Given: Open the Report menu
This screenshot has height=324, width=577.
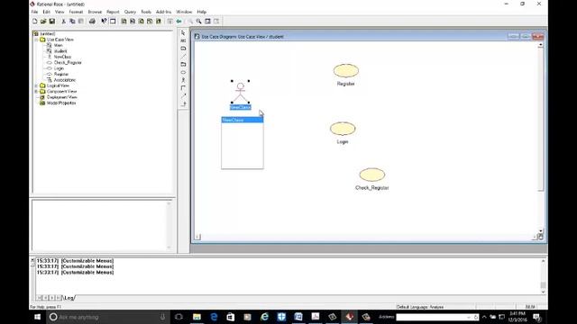Looking at the screenshot, I should pyautogui.click(x=113, y=12).
